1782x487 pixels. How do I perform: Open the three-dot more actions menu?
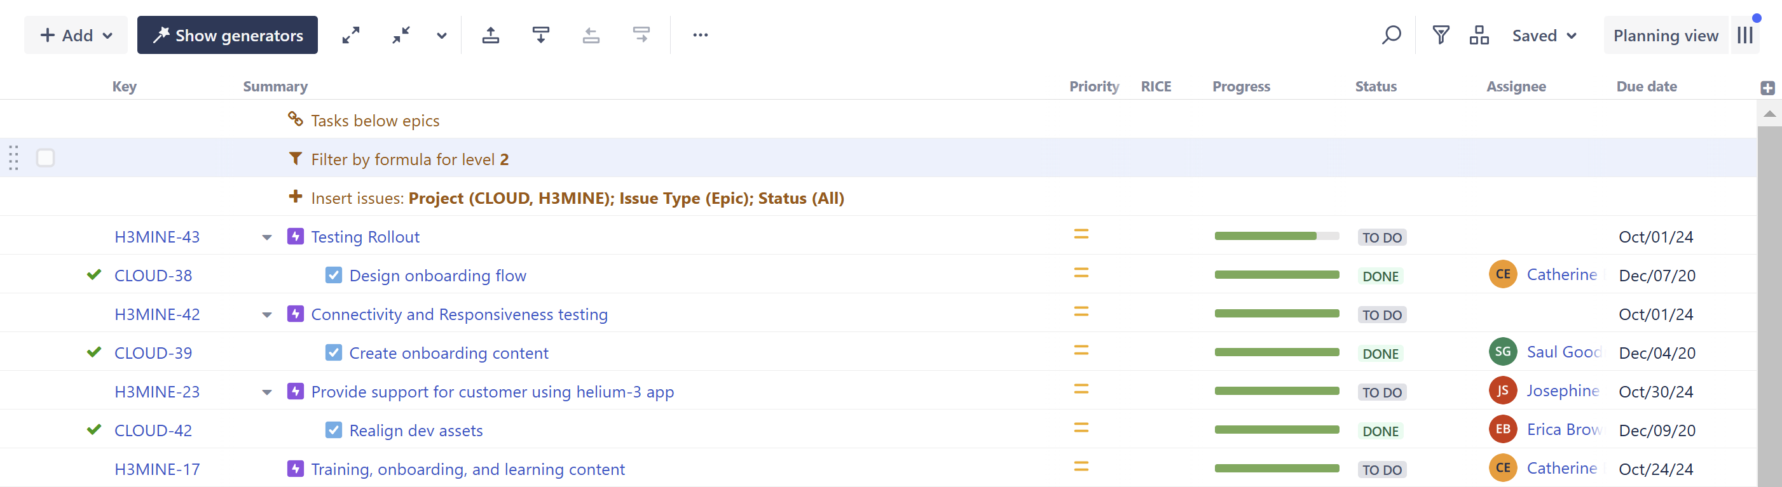[700, 35]
